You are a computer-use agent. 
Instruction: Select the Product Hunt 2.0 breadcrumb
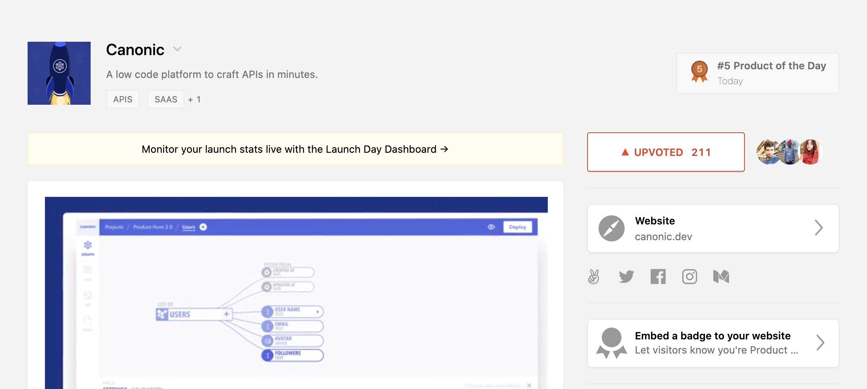(153, 227)
